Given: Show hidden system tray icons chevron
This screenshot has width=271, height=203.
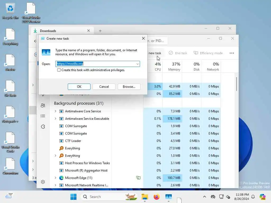Looking at the screenshot, I should pyautogui.click(x=205, y=197).
